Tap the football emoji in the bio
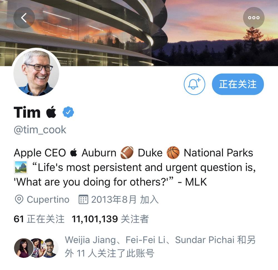The image size is (278, 270). 127,153
